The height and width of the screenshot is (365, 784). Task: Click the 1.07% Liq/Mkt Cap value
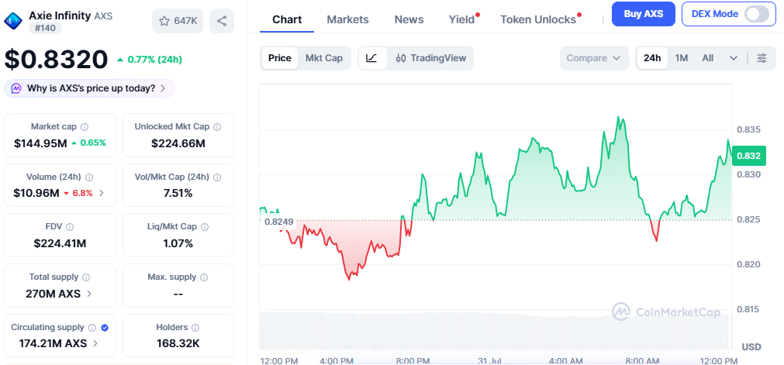178,243
